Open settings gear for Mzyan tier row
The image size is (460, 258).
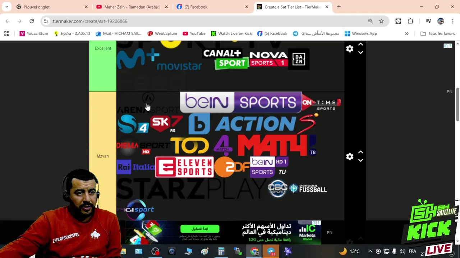pos(350,157)
